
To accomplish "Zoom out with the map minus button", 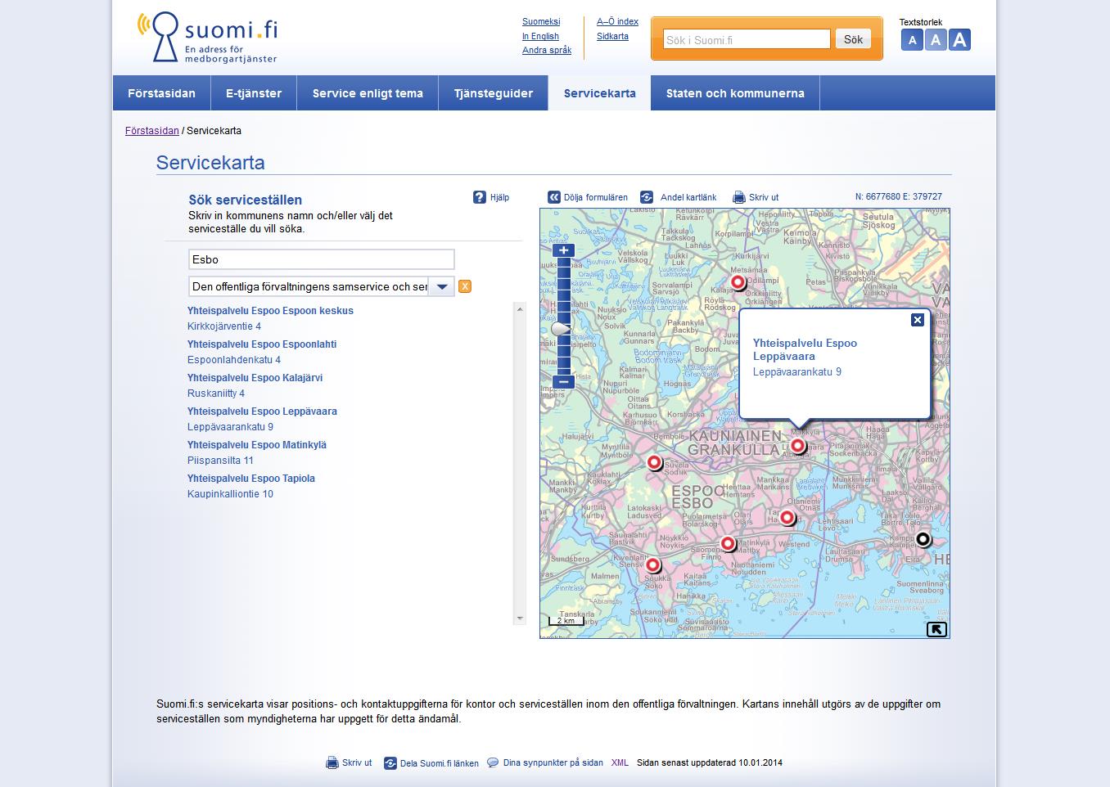I will (x=563, y=382).
